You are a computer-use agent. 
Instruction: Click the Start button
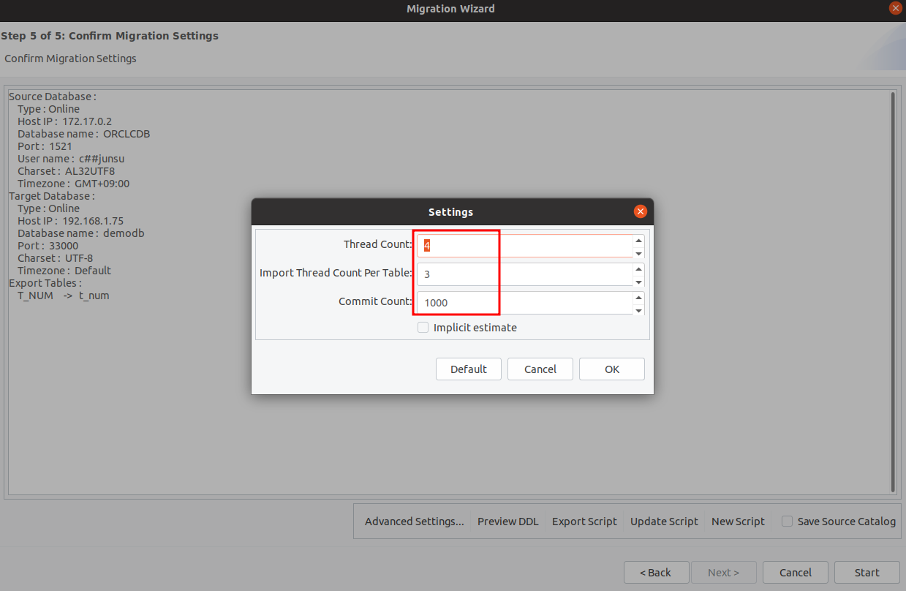click(867, 572)
